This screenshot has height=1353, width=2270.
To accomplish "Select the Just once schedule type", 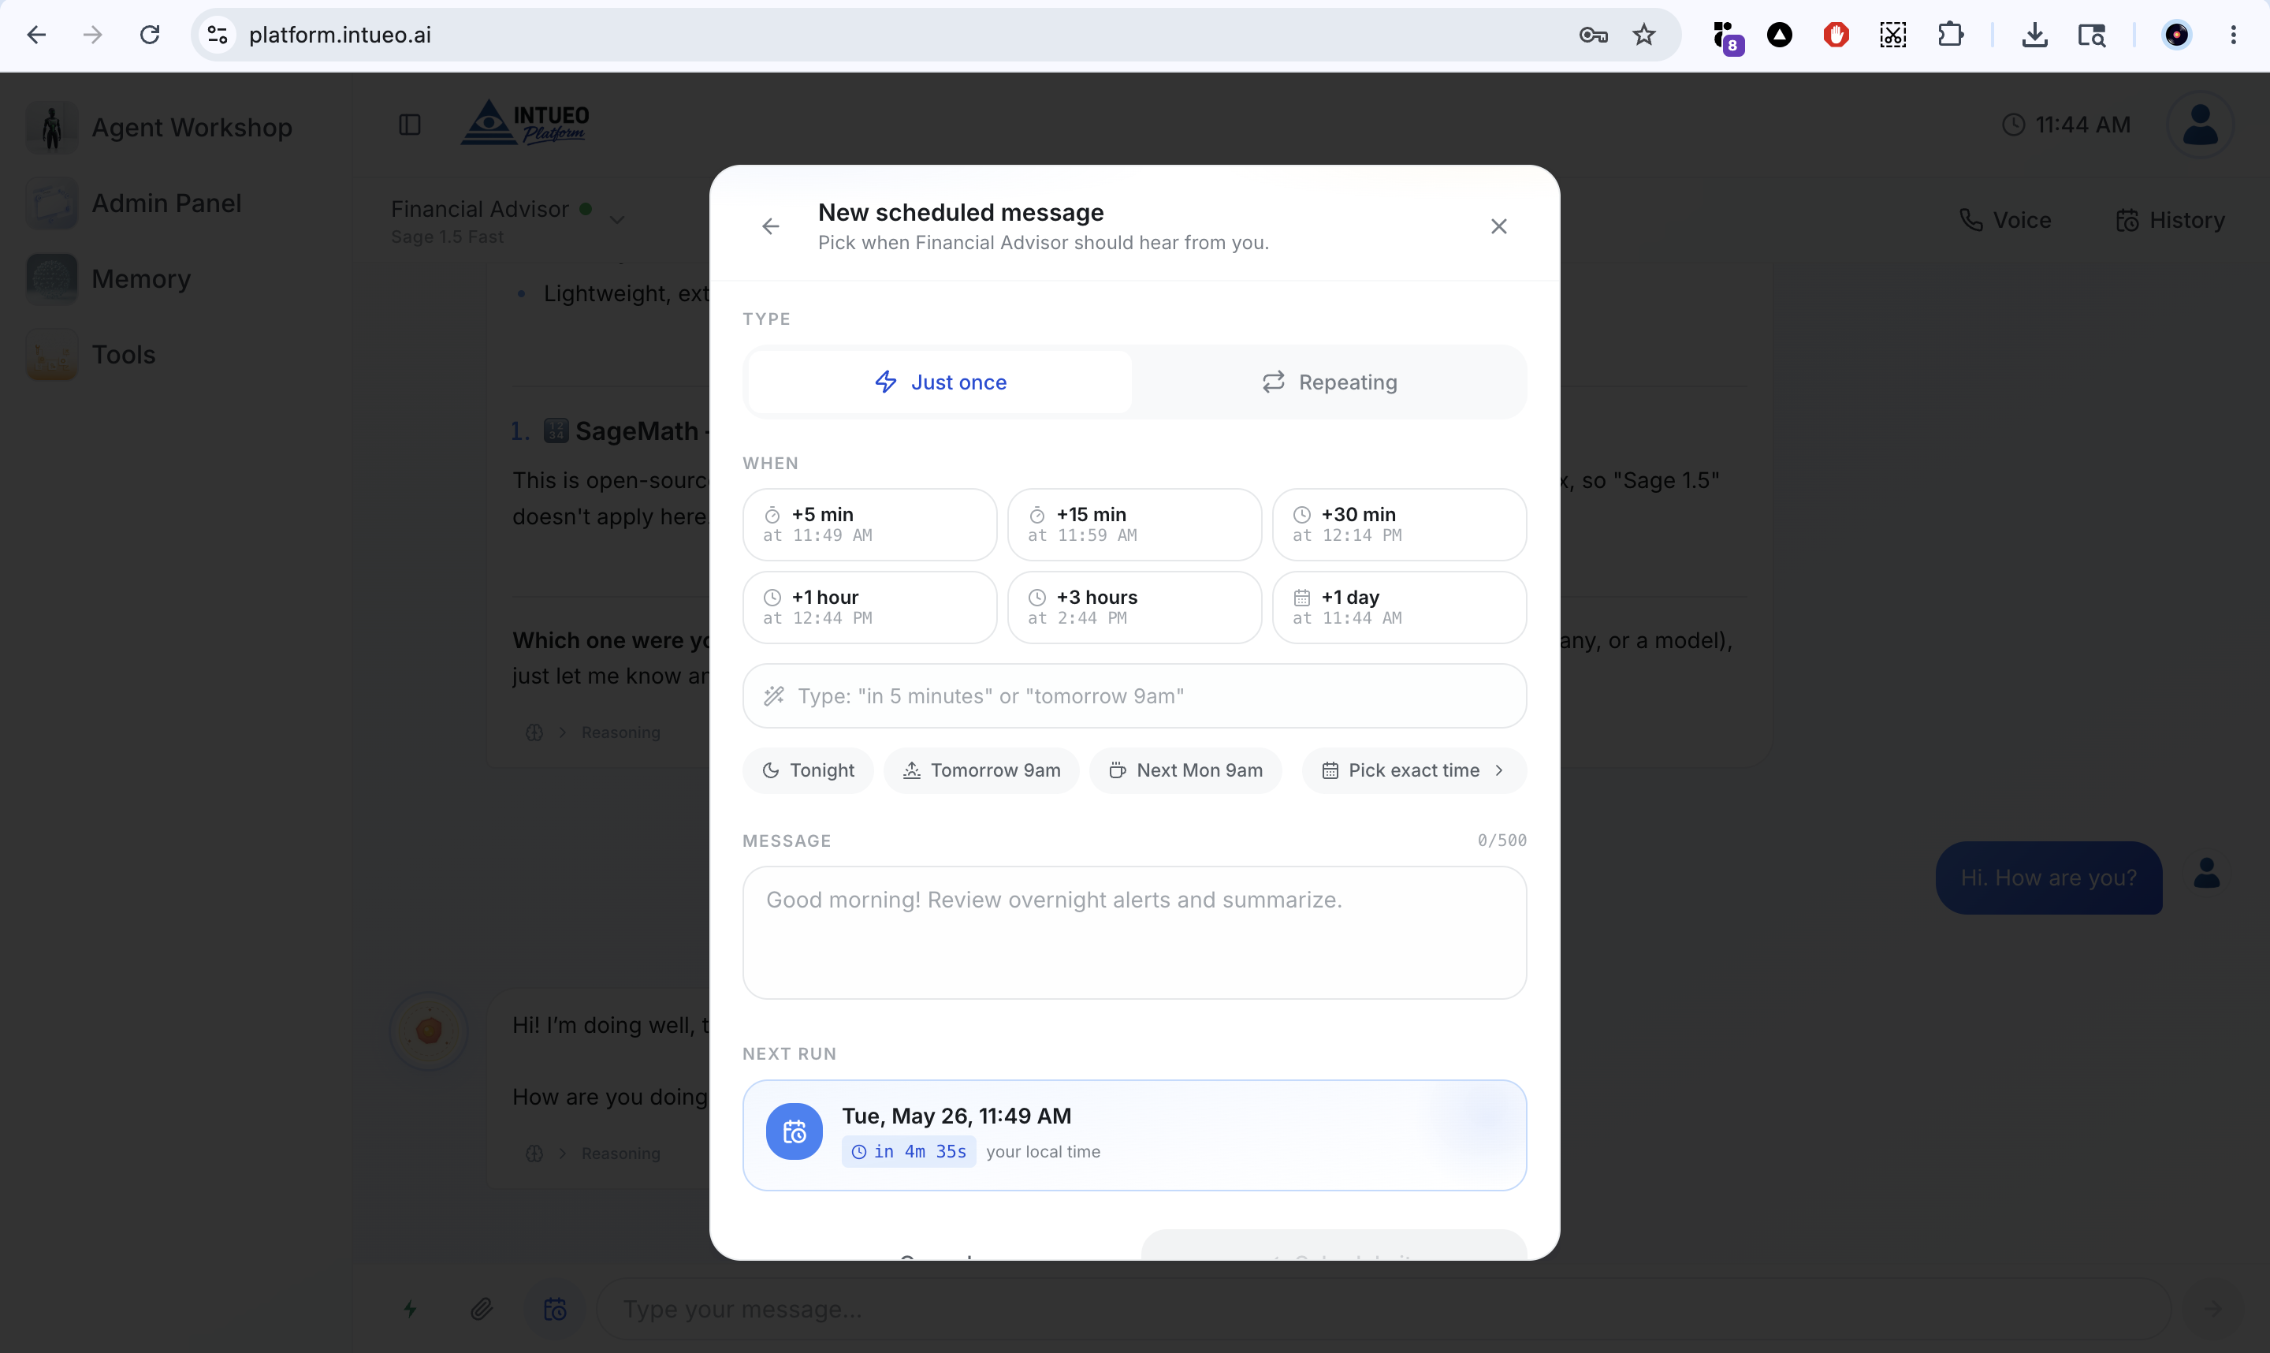I will (x=940, y=382).
